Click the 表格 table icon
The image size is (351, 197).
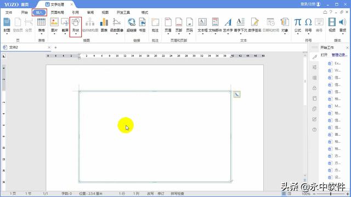[42, 22]
